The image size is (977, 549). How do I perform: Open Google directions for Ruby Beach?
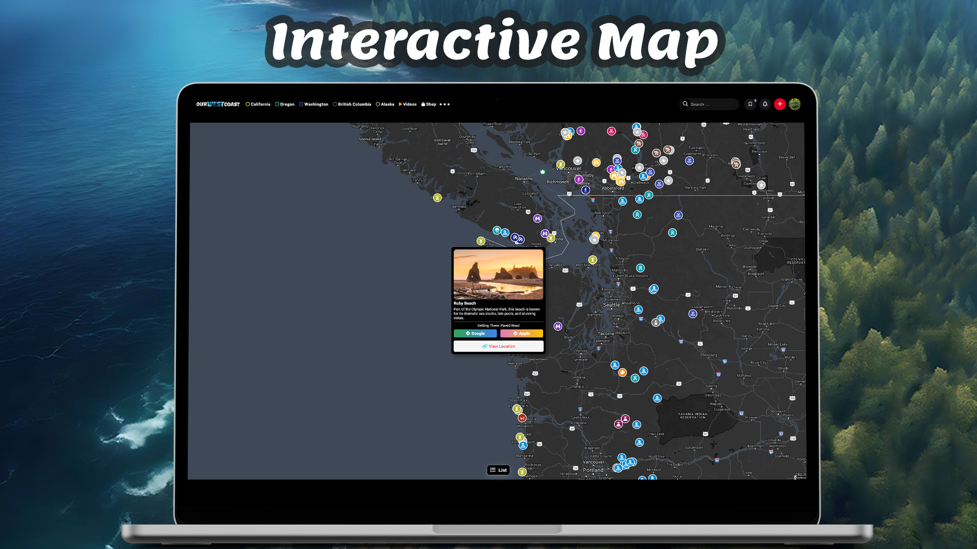coord(475,333)
